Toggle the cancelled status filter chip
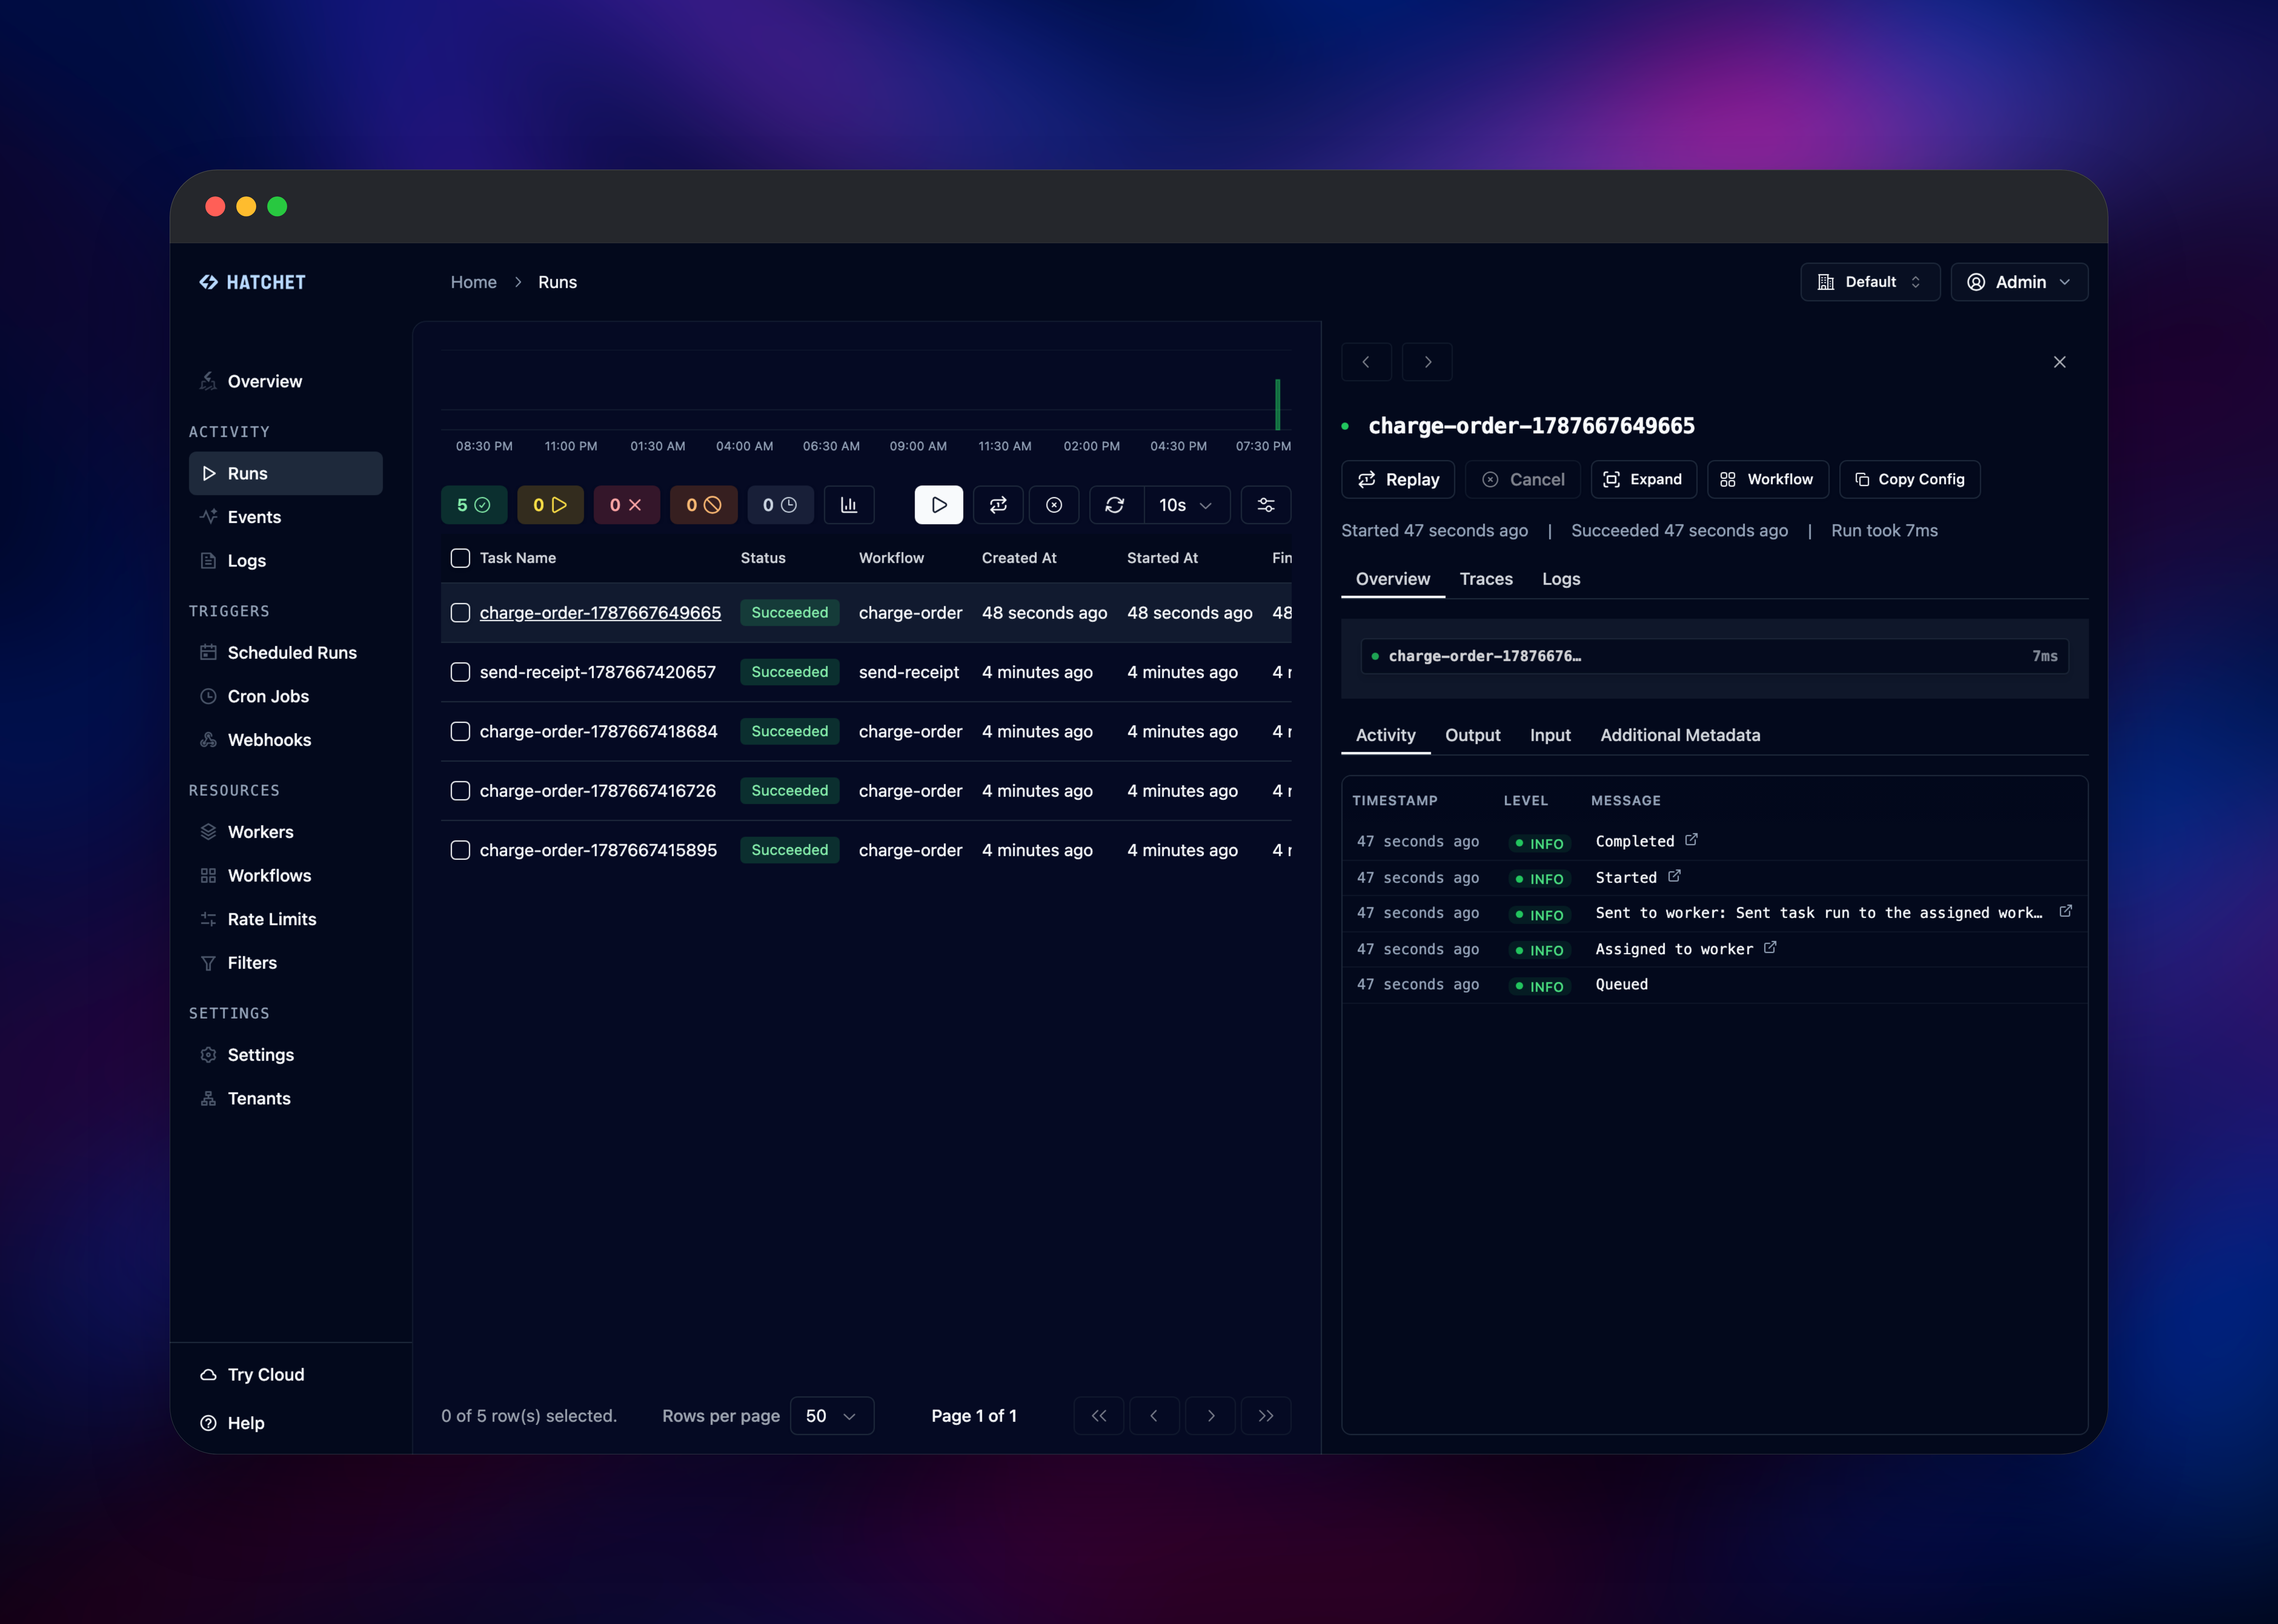 coord(703,505)
